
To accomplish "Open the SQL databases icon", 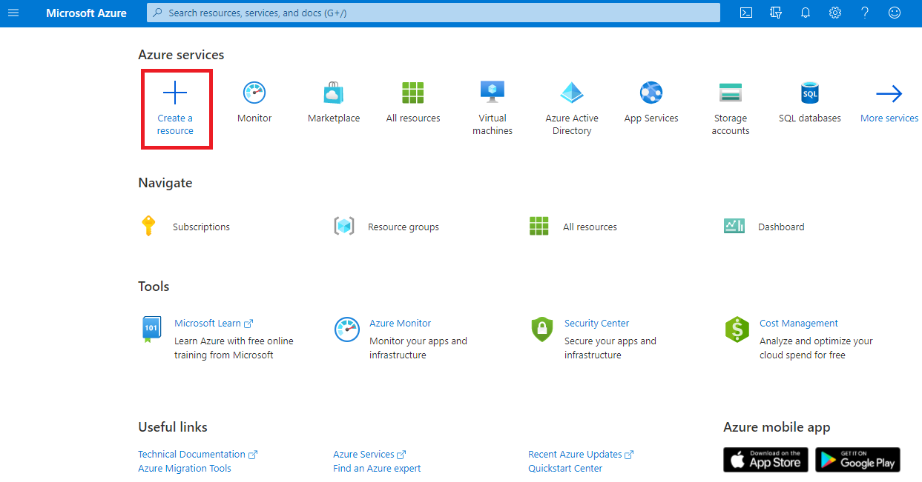I will tap(810, 93).
